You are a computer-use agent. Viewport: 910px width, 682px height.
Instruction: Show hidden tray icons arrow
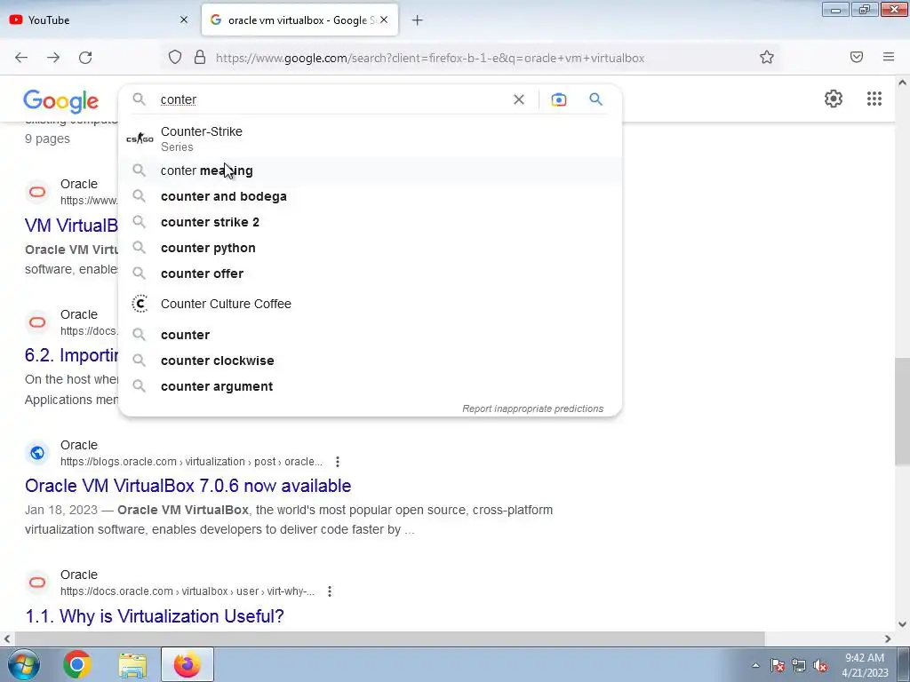[x=755, y=665]
